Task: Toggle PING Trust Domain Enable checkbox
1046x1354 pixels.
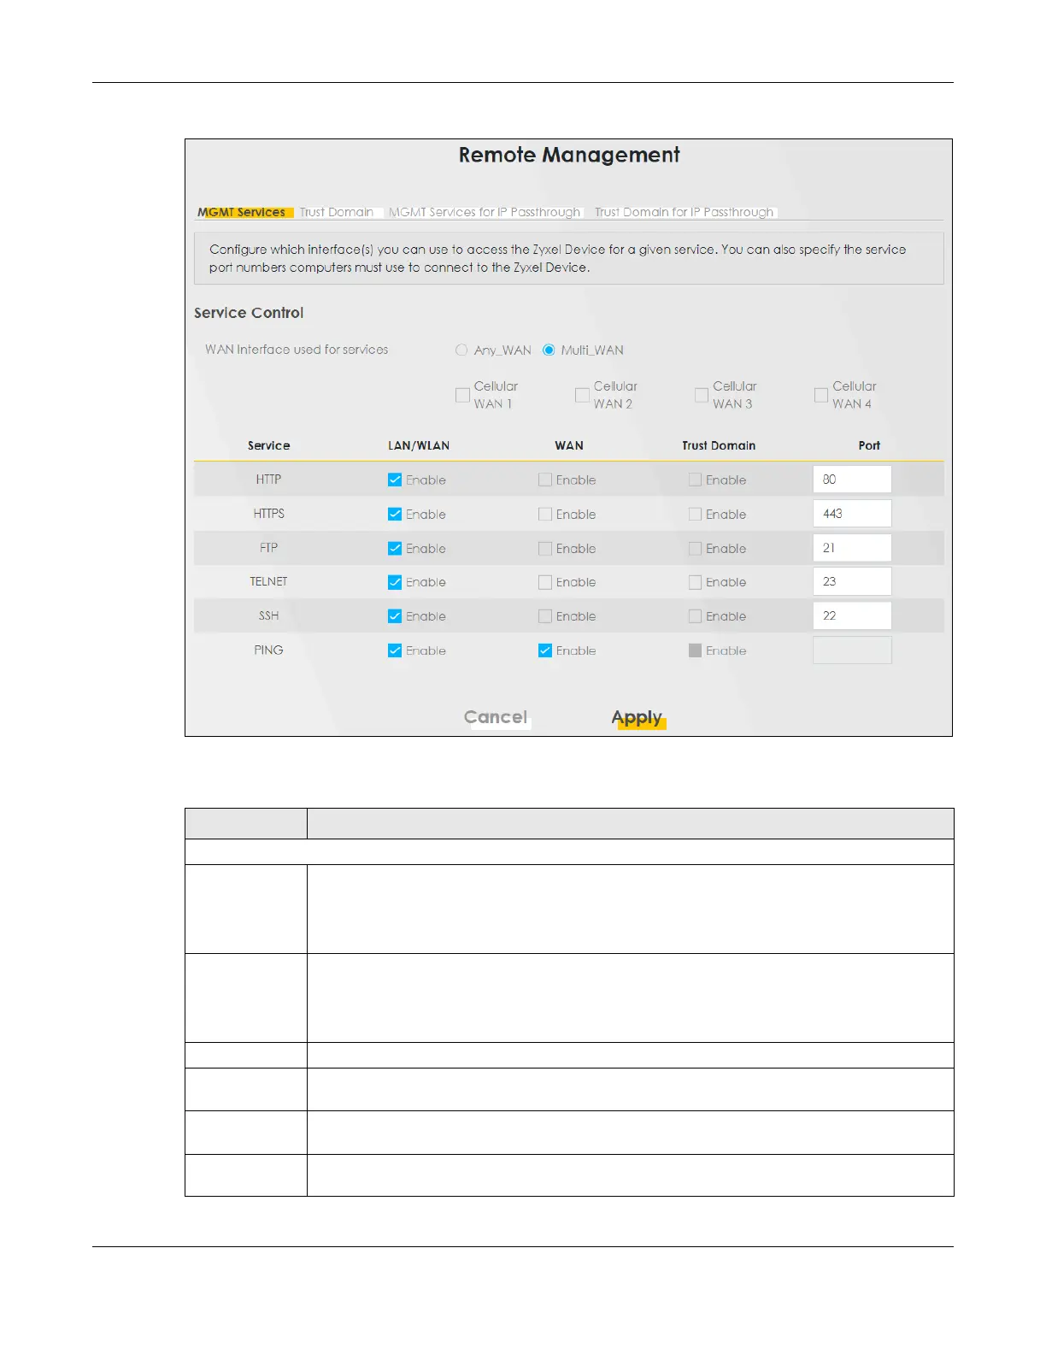Action: tap(696, 651)
